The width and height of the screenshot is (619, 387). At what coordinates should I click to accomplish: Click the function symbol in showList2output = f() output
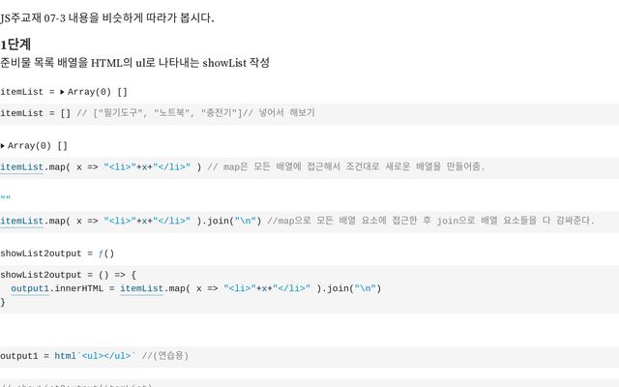click(101, 253)
